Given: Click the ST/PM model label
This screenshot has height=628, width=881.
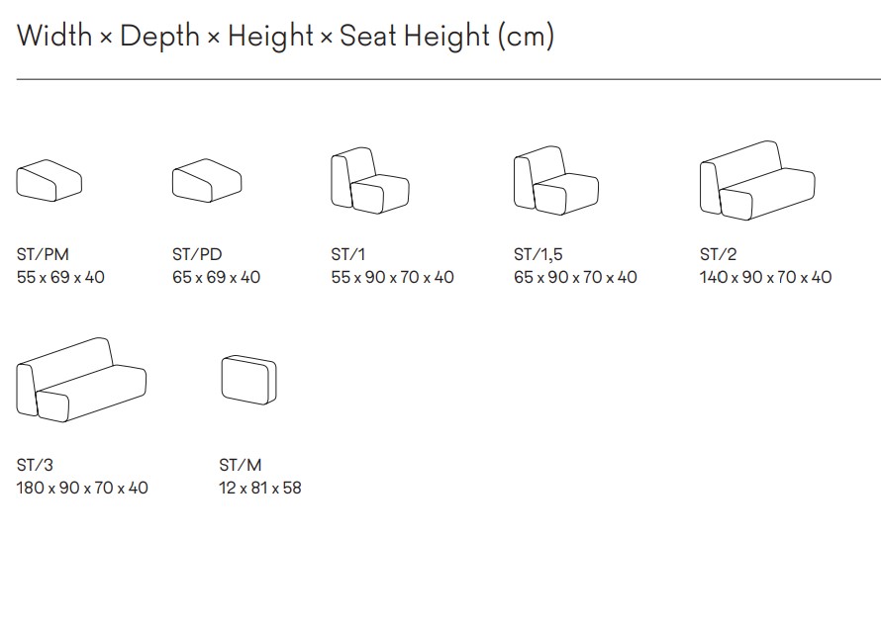Looking at the screenshot, I should tap(43, 254).
